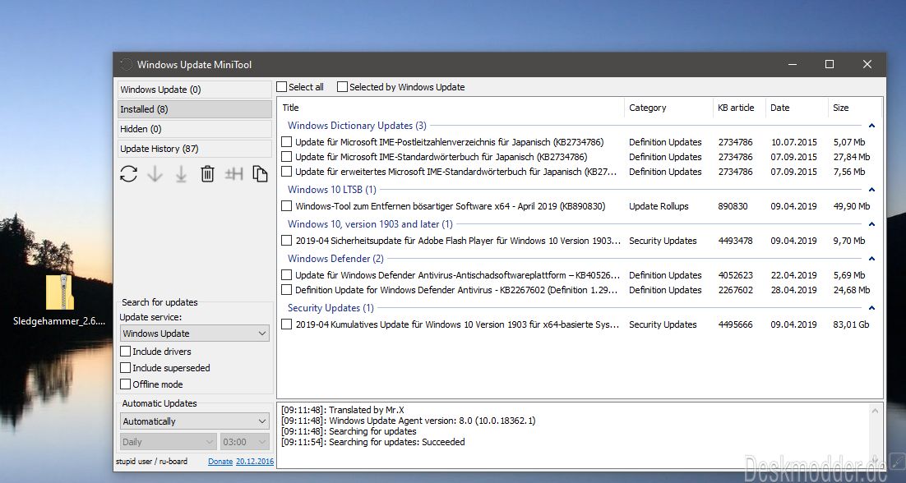The height and width of the screenshot is (483, 906).
Task: Open the Installed (8) list
Action: 195,109
